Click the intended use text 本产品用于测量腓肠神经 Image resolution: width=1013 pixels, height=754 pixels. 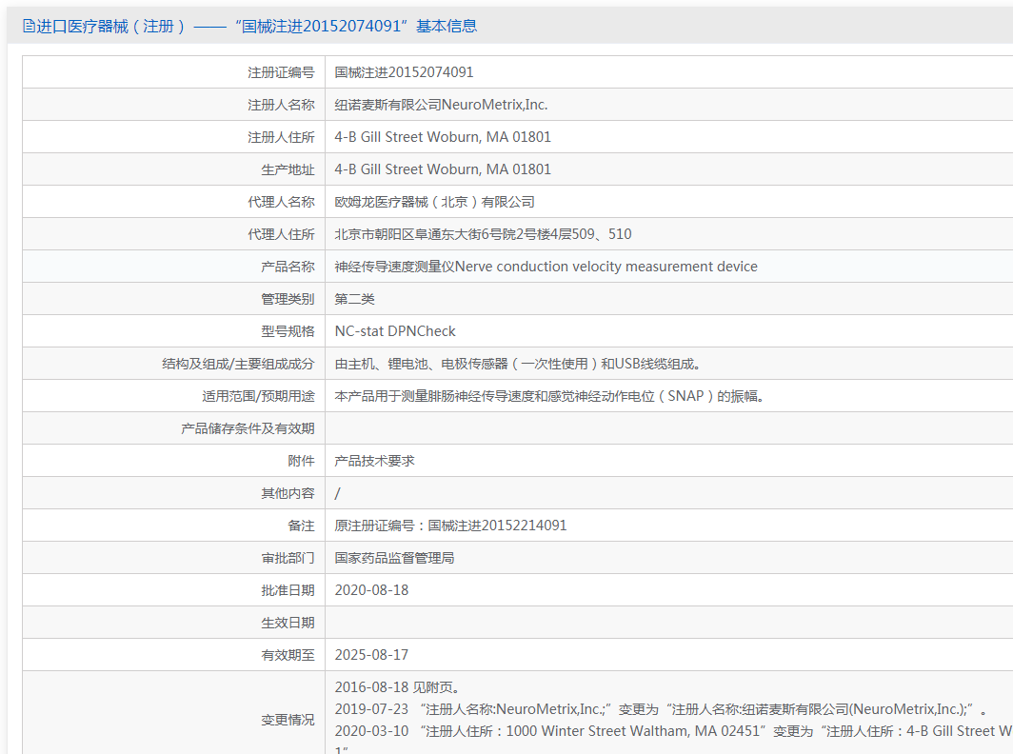(x=549, y=396)
